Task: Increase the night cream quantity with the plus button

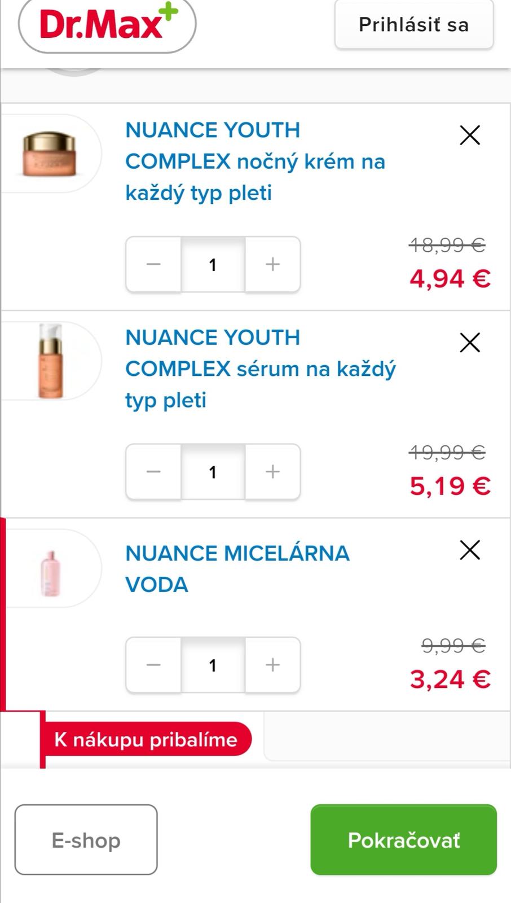Action: pyautogui.click(x=273, y=264)
